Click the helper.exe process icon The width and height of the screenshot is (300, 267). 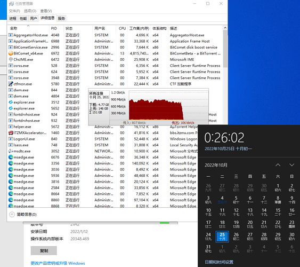(11, 127)
